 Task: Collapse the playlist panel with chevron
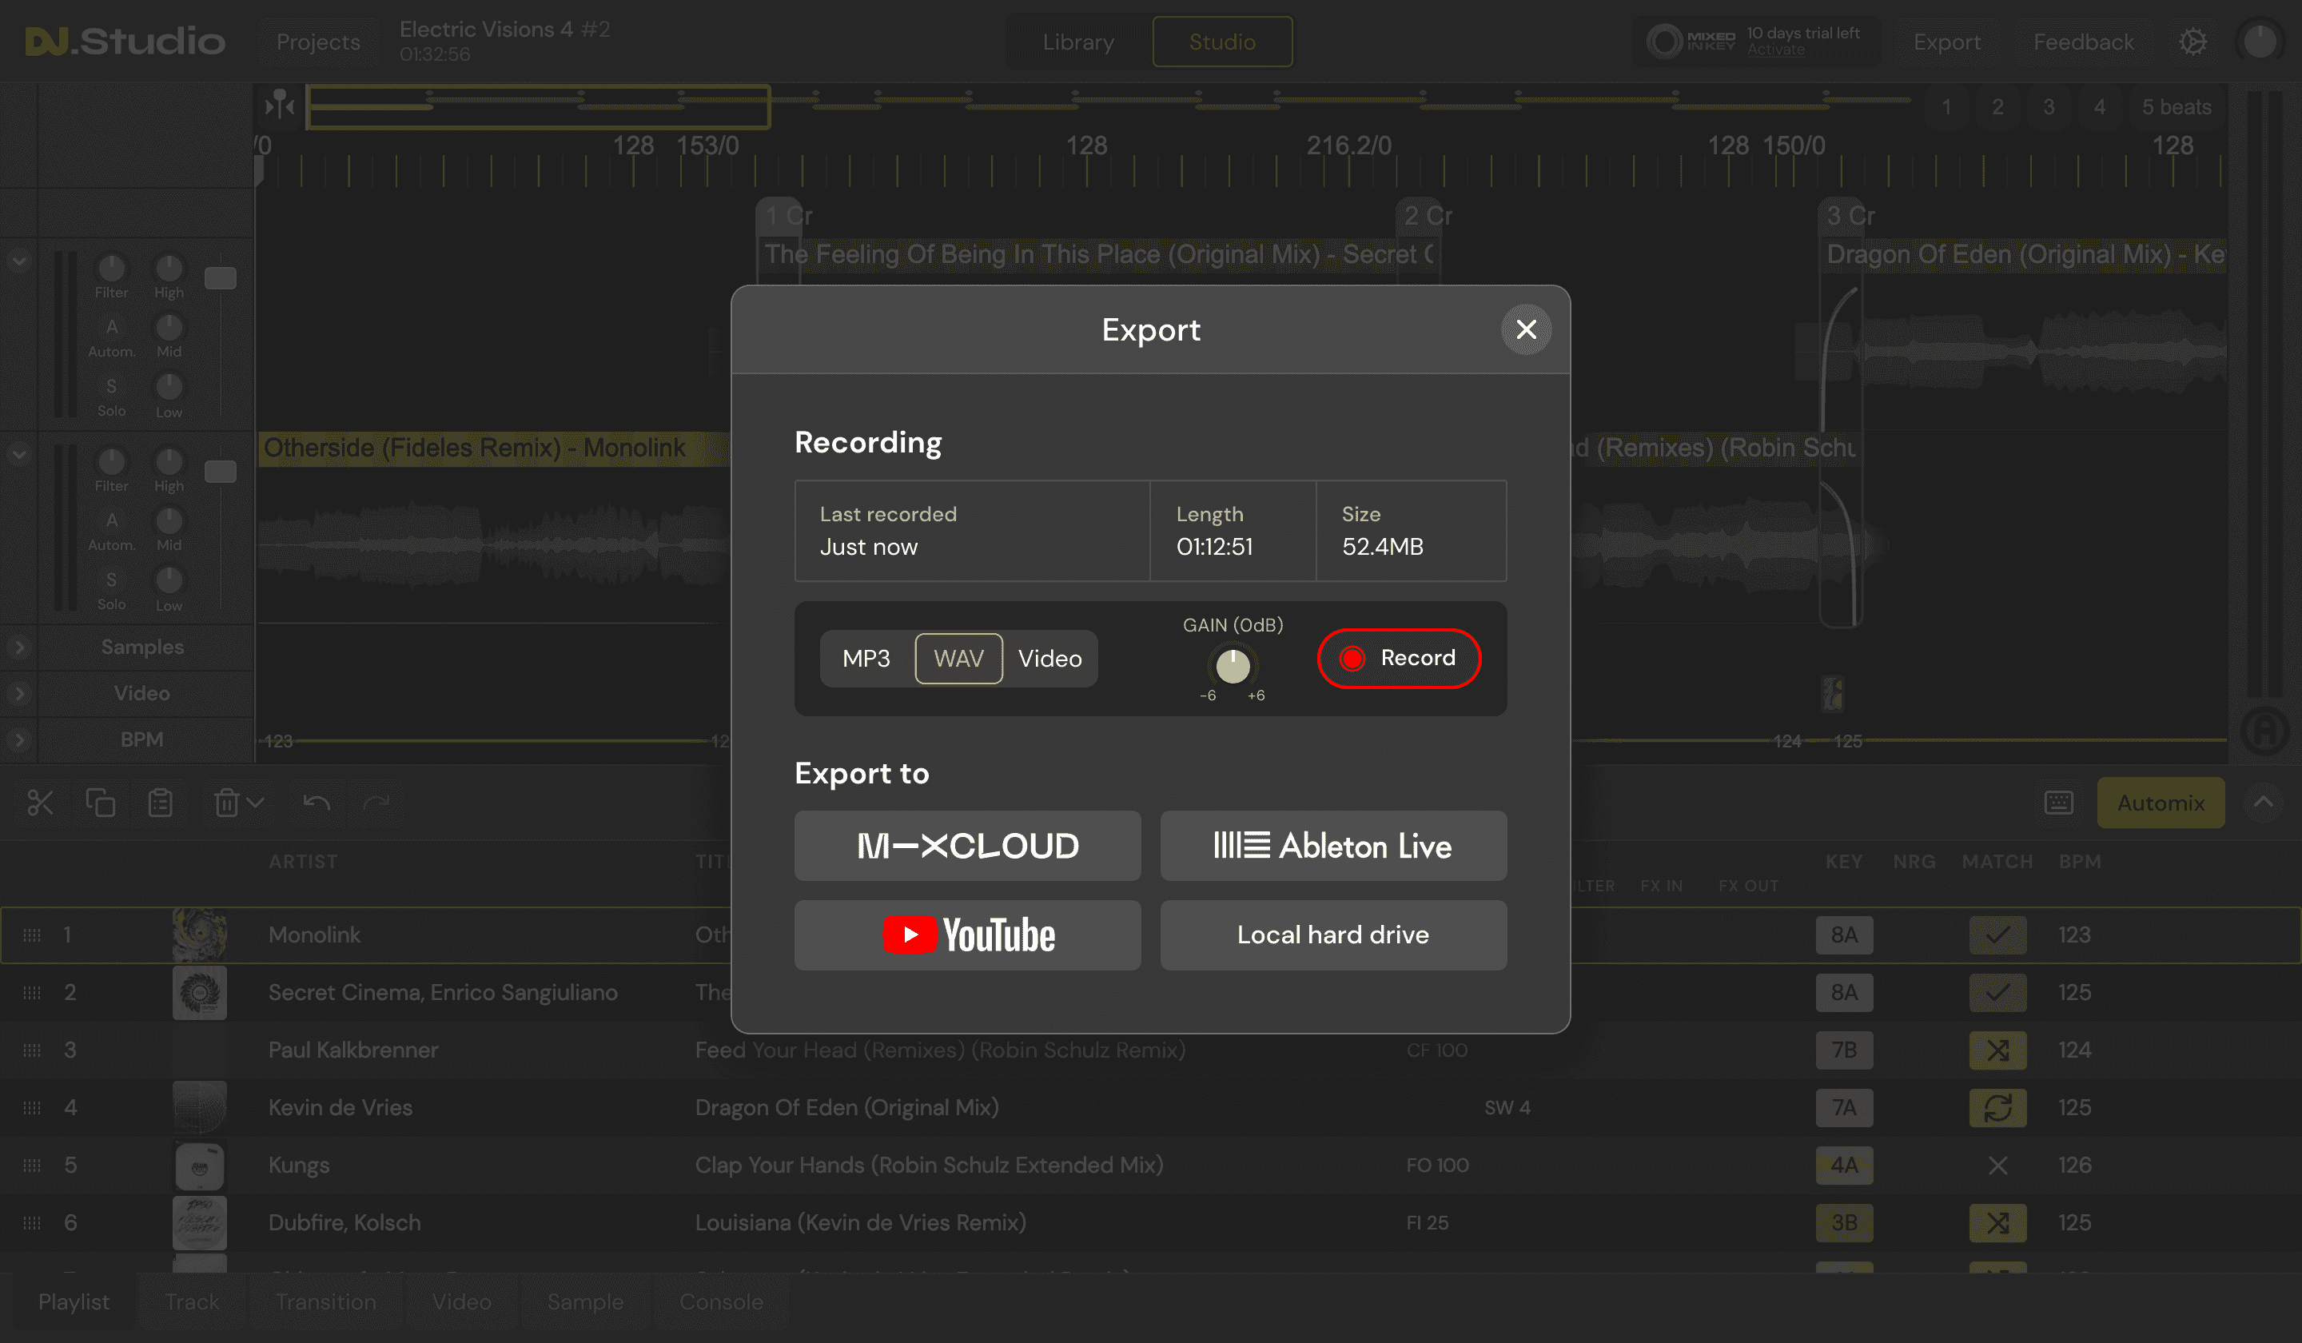(x=2263, y=802)
